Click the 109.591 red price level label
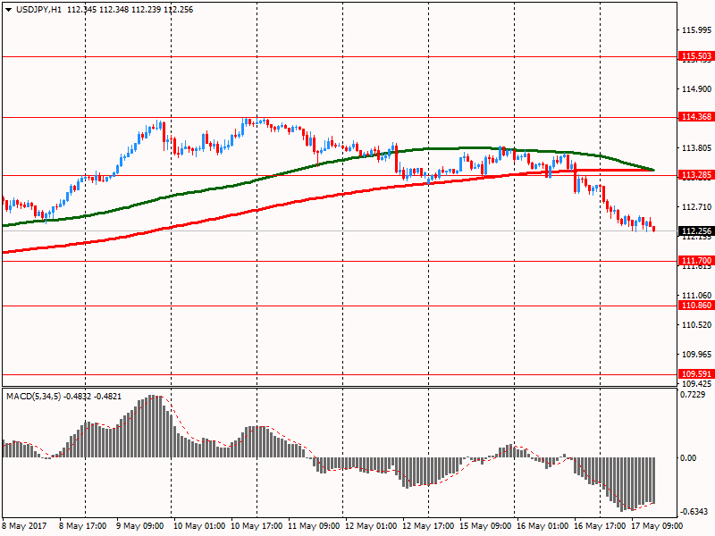715x536 pixels. pyautogui.click(x=696, y=374)
